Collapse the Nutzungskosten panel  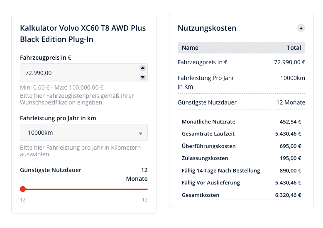coord(301,28)
